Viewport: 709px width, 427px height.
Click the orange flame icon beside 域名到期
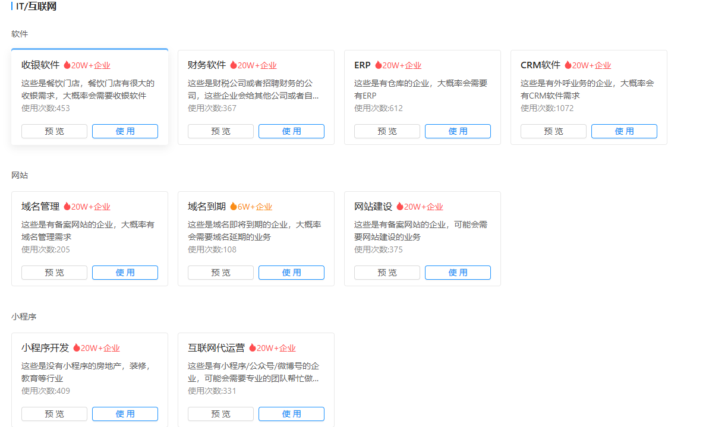(234, 207)
